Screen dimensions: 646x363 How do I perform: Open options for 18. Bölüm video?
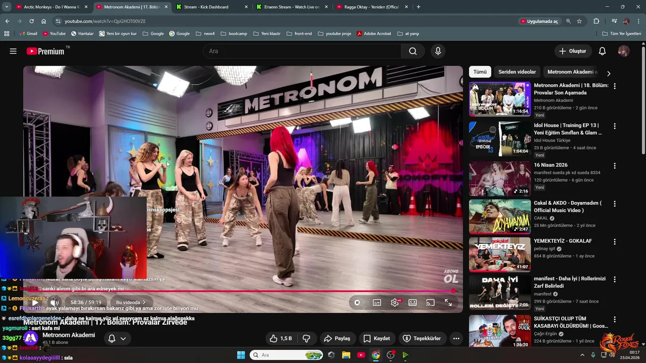[614, 86]
